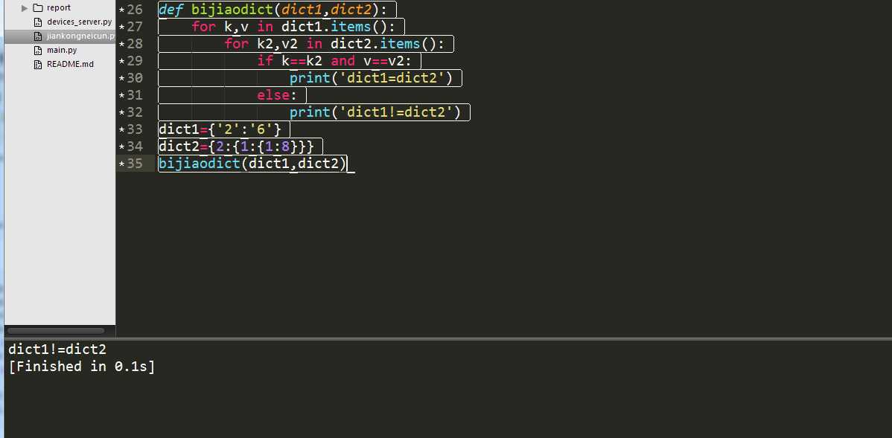Click the 'dict1!=dict2' output in the console
The height and width of the screenshot is (438, 892).
click(x=57, y=350)
